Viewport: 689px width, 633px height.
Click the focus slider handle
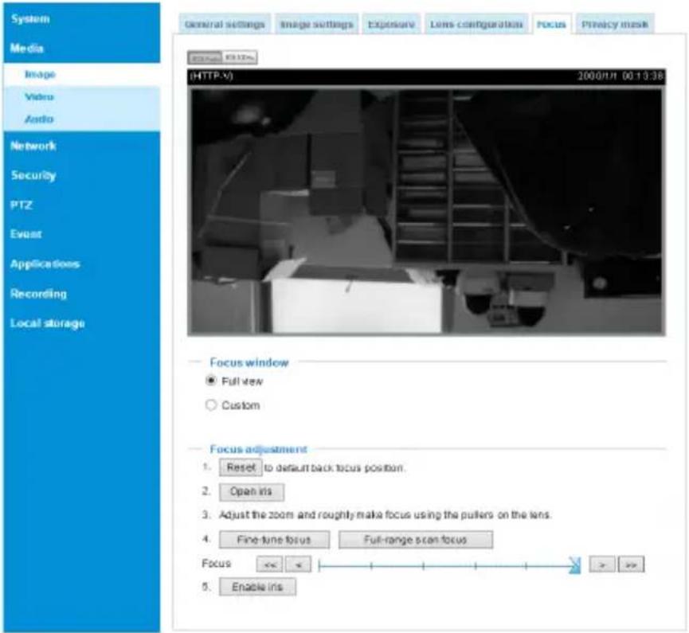point(575,565)
